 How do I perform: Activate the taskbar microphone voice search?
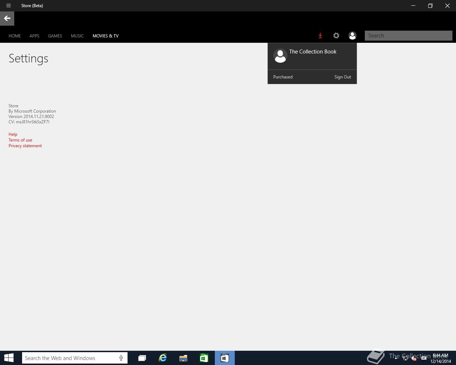tap(121, 358)
